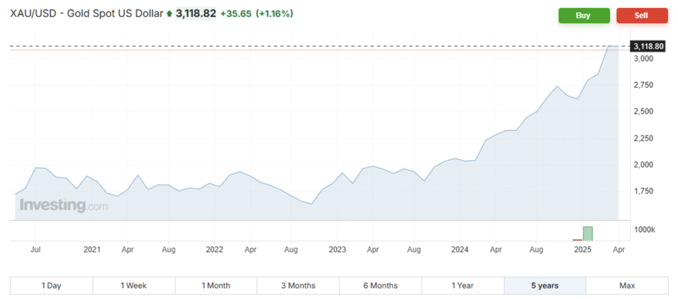Click the 2023 x-axis label
This screenshot has width=678, height=299.
[x=337, y=250]
